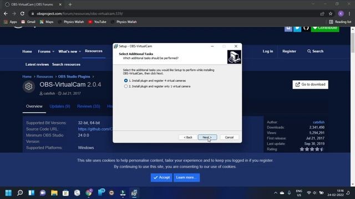Open the Microsoft Store taskbar icon

click(x=65, y=193)
